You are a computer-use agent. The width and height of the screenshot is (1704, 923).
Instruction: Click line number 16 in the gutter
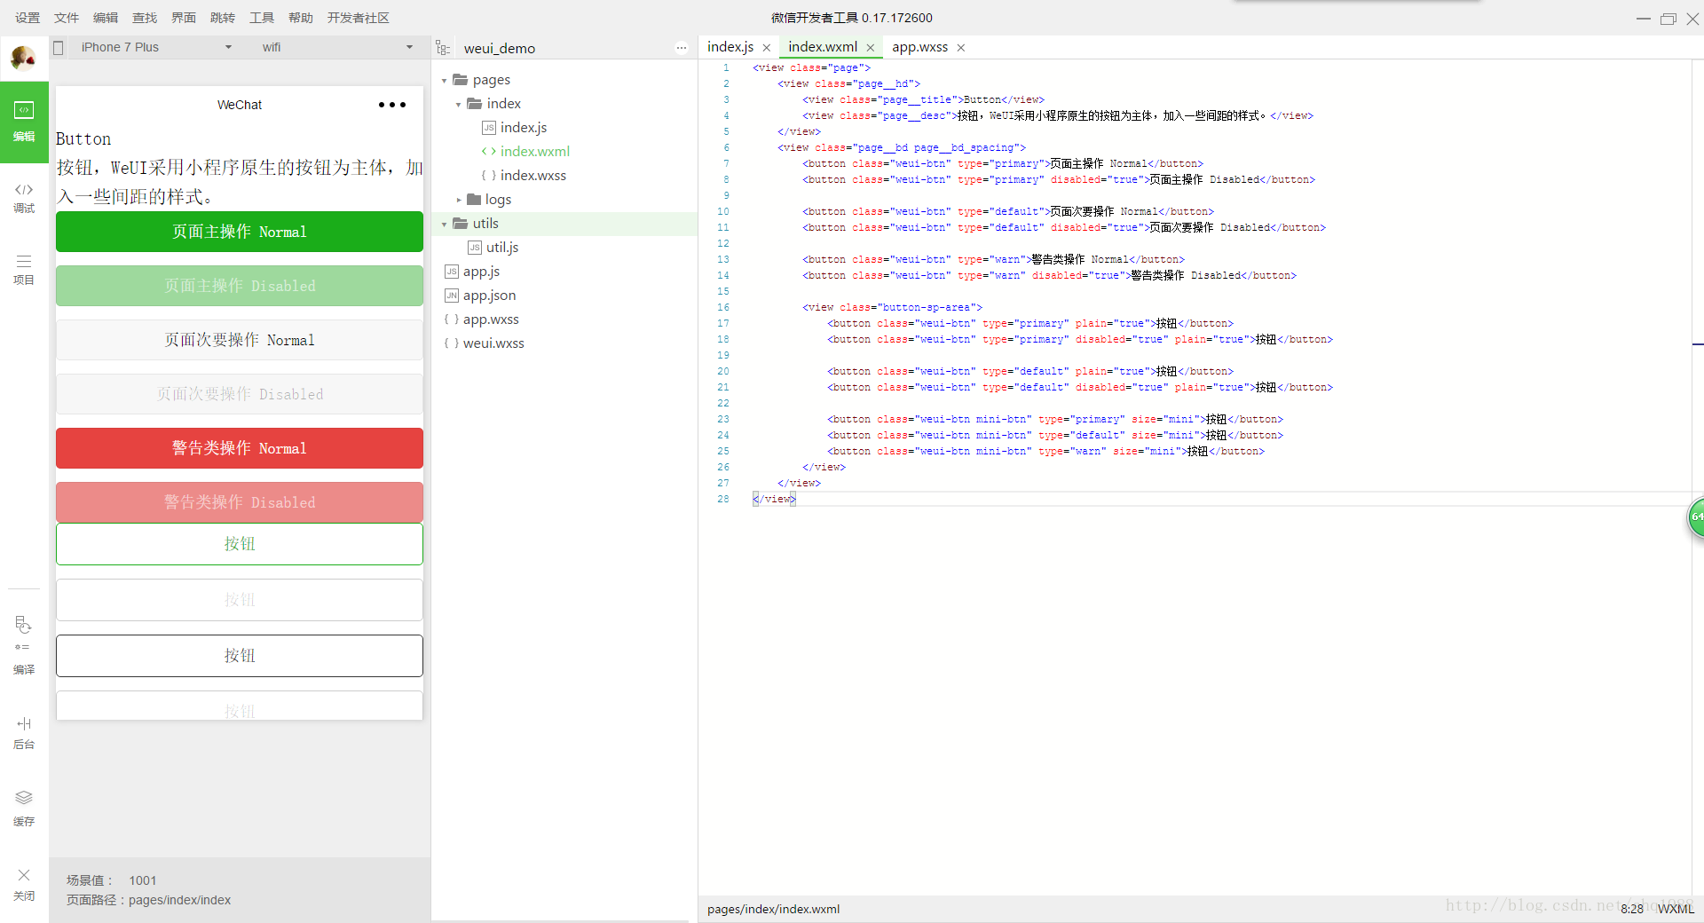coord(723,307)
